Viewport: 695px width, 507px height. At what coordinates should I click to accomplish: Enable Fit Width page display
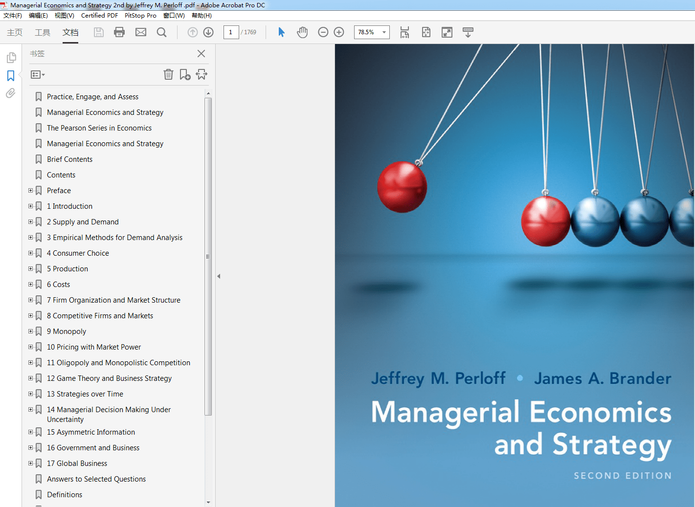(x=404, y=32)
